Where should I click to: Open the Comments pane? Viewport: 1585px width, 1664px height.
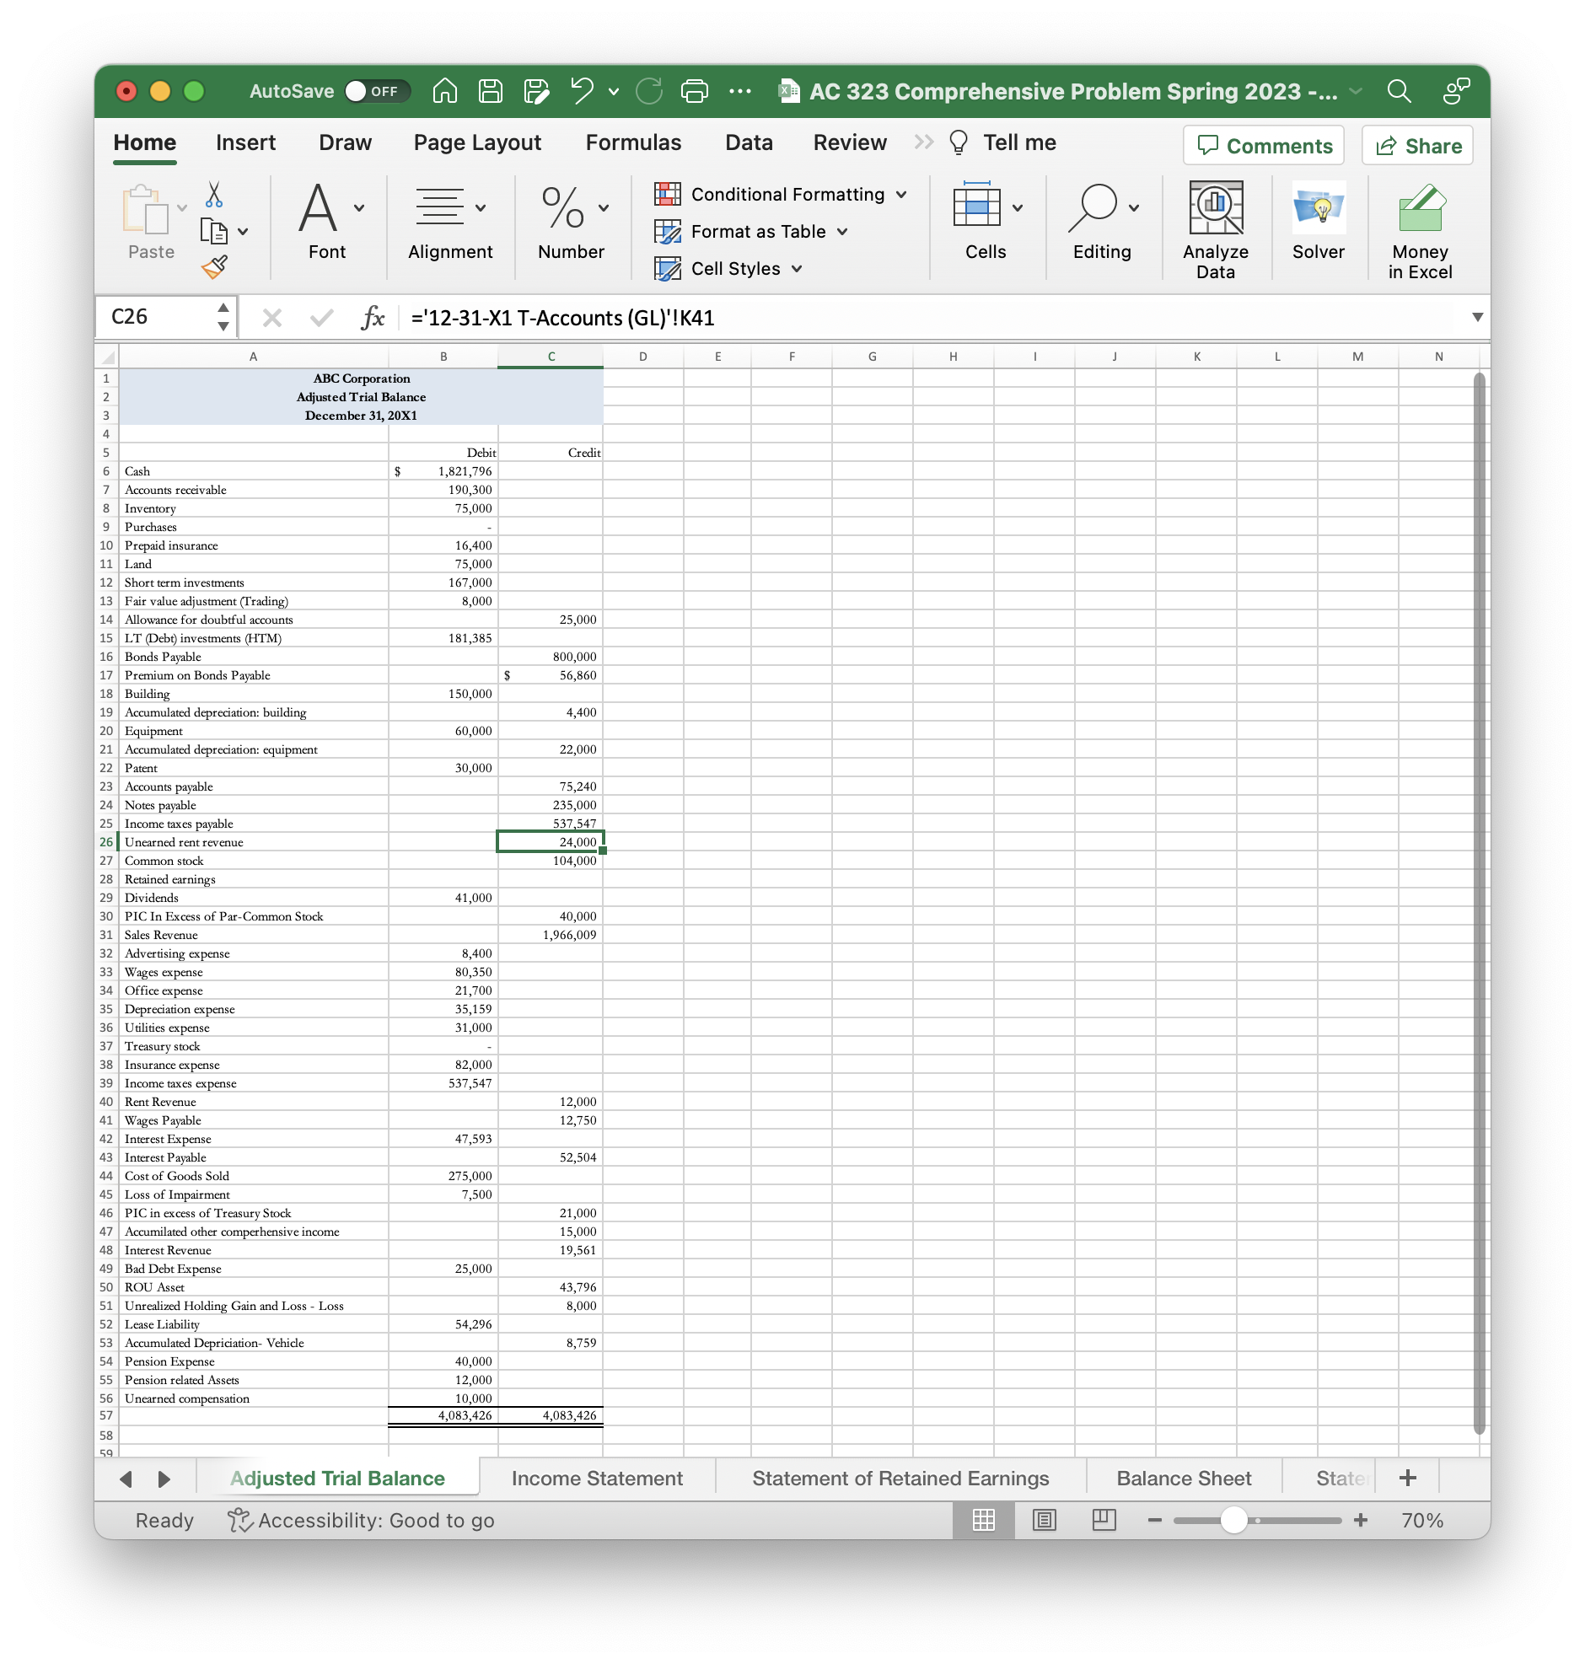coord(1264,145)
